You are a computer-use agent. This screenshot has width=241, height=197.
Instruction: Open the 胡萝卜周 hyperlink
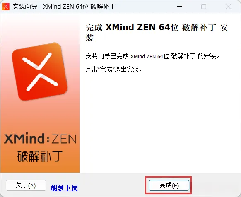coord(65,188)
